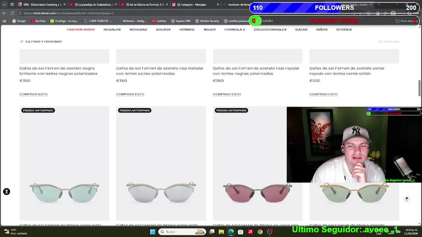Open the acetato negro brillante sunglasses title
422x237 pixels.
[59, 71]
